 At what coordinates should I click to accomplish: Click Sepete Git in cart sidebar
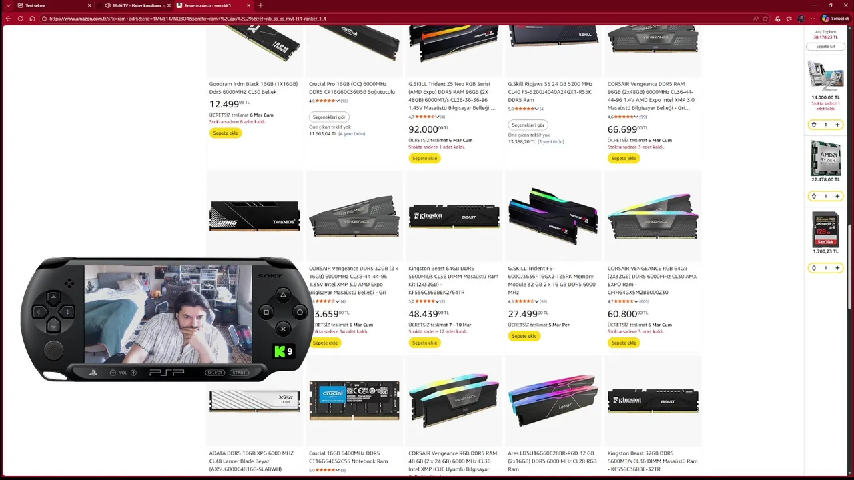825,47
